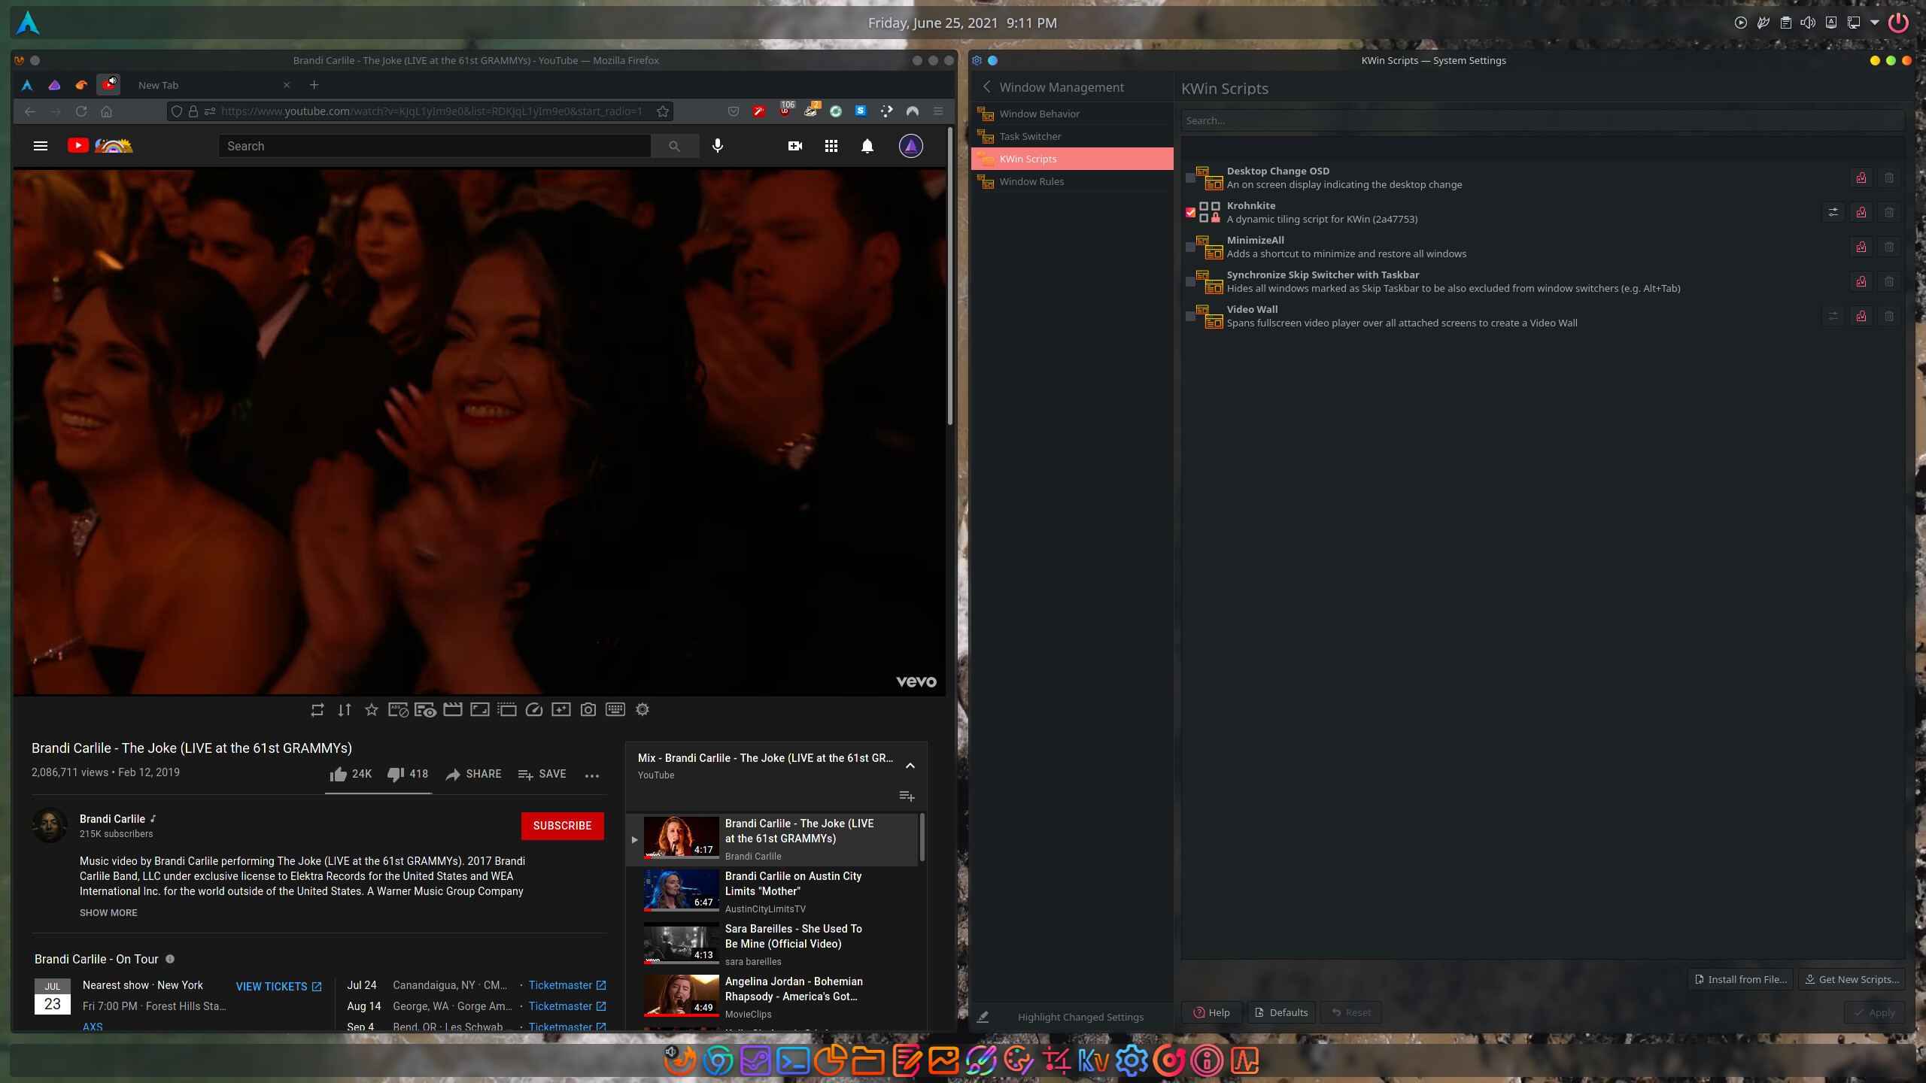Image resolution: width=1926 pixels, height=1083 pixels.
Task: Open the YouTube account avatar menu
Action: click(911, 146)
